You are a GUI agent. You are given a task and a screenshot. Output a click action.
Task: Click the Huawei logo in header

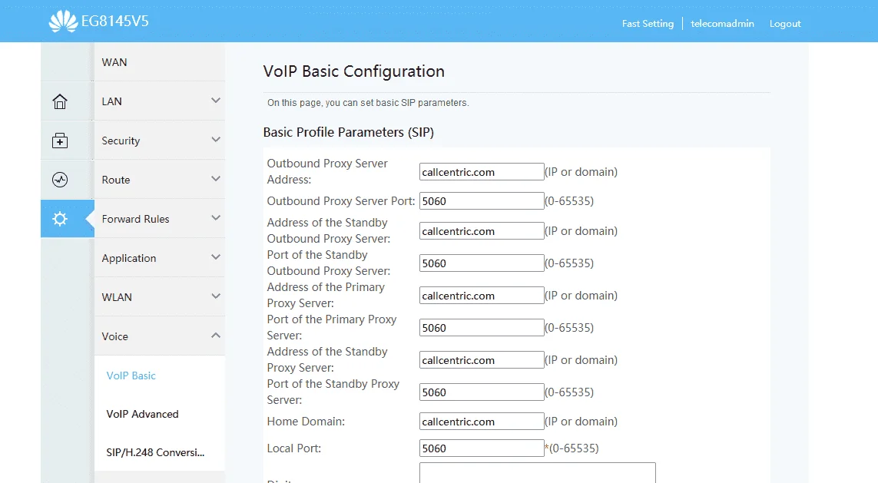click(63, 22)
